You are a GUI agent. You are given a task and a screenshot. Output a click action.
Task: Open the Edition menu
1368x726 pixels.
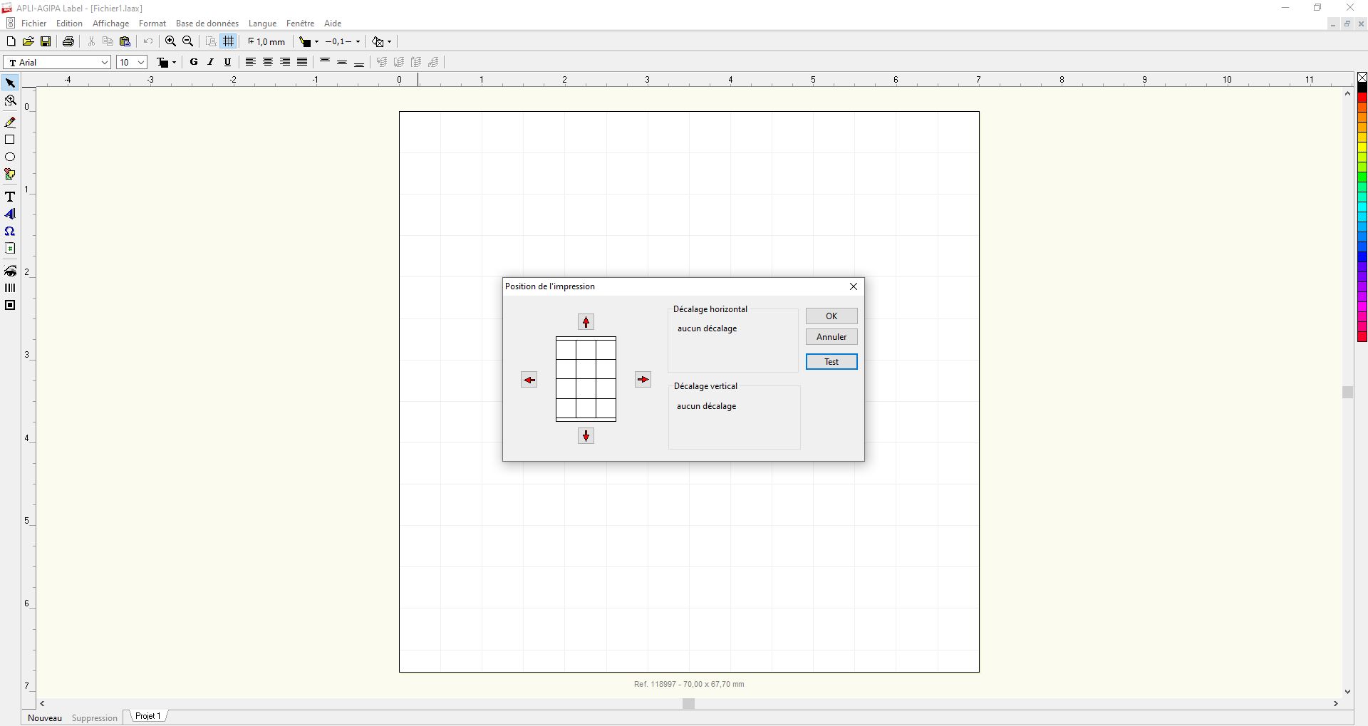69,24
